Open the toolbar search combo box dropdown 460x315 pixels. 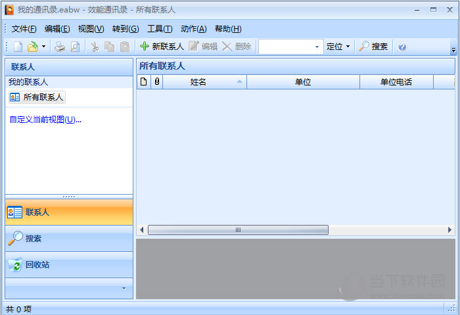(x=317, y=47)
